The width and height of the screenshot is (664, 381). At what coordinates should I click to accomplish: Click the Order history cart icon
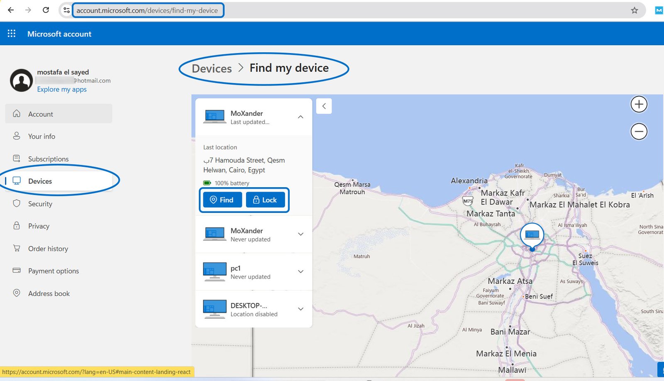17,248
